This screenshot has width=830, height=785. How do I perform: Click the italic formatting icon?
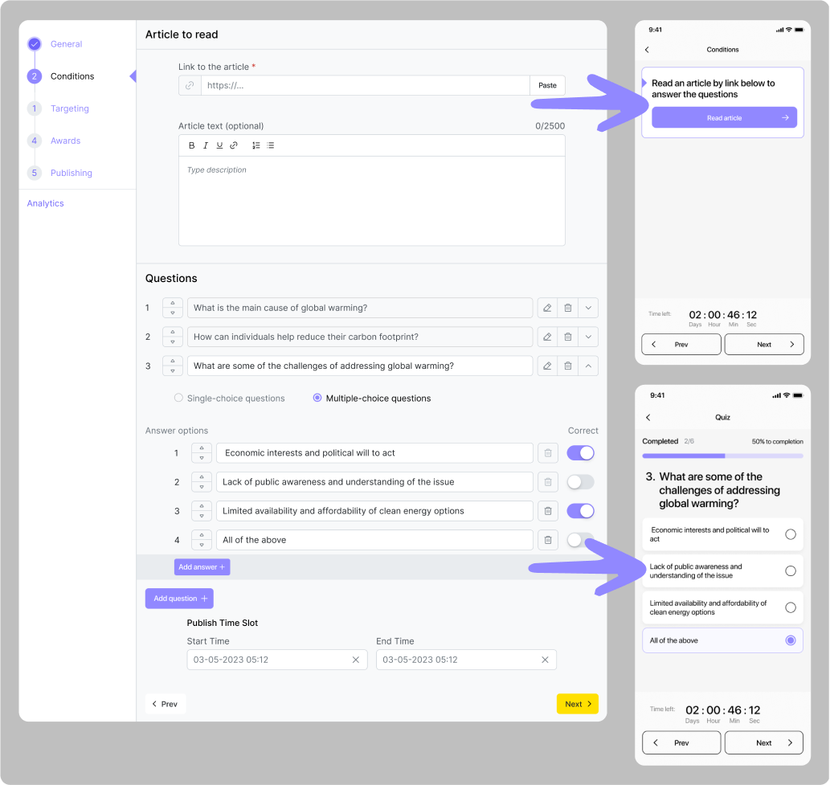[x=206, y=145]
